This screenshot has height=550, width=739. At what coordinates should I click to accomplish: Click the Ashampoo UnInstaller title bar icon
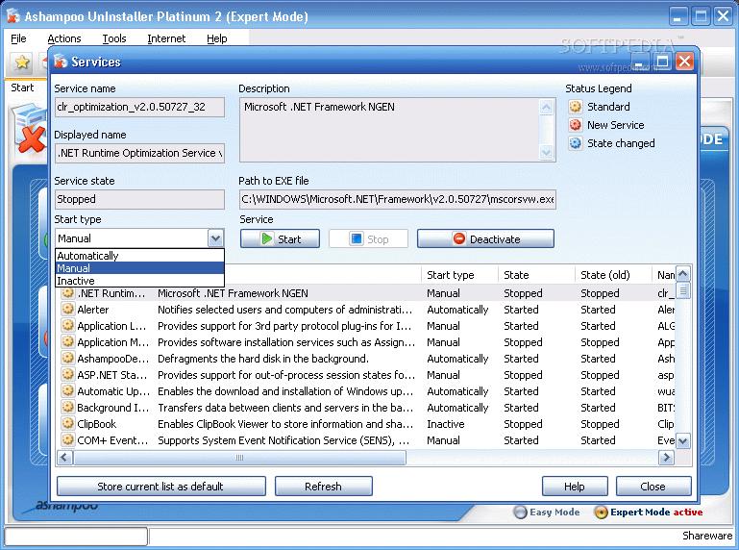coord(13,16)
